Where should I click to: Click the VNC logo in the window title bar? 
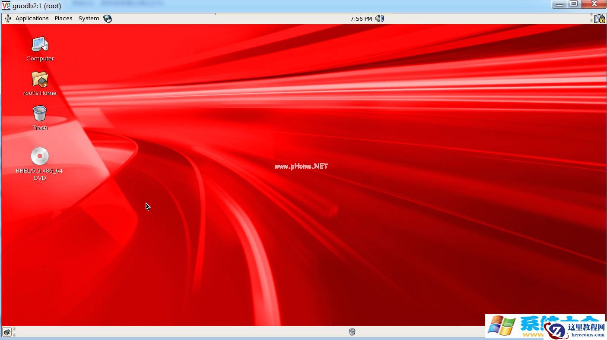pyautogui.click(x=6, y=5)
